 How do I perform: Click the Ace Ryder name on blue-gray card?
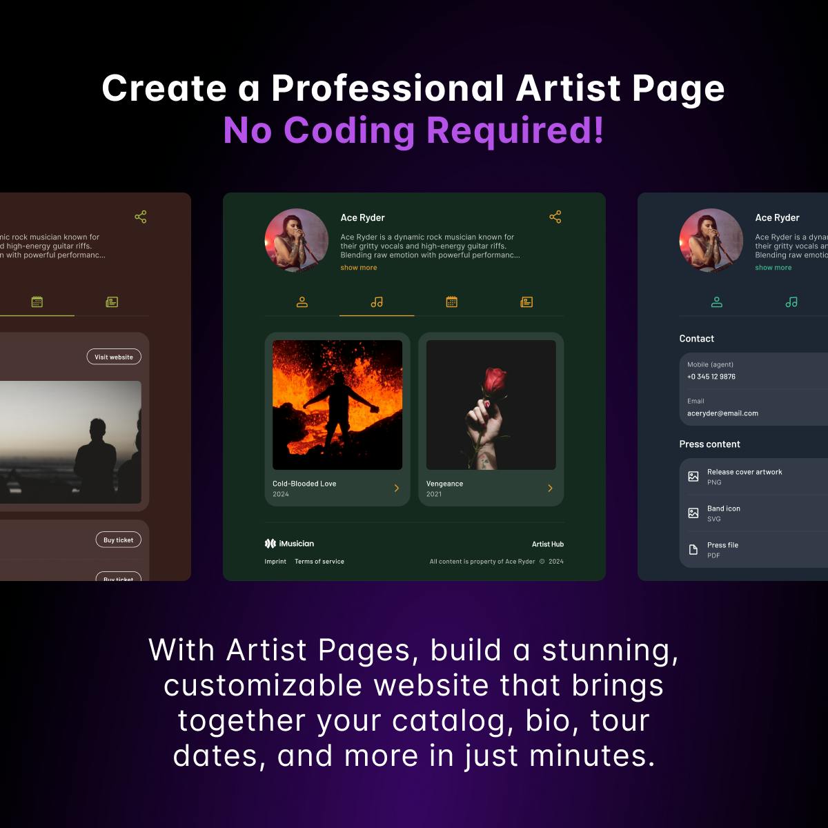pyautogui.click(x=777, y=217)
